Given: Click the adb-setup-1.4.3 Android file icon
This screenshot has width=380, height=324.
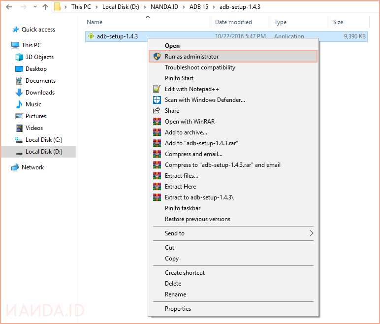Looking at the screenshot, I should 91,36.
